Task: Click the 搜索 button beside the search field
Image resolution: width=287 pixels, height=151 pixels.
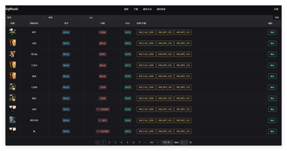Action: pos(277,18)
